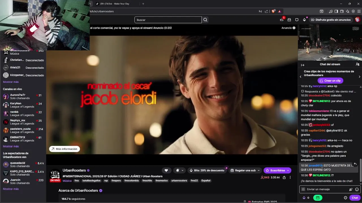Open nenbb channel in sidebar
This screenshot has width=362, height=203.
point(23,113)
